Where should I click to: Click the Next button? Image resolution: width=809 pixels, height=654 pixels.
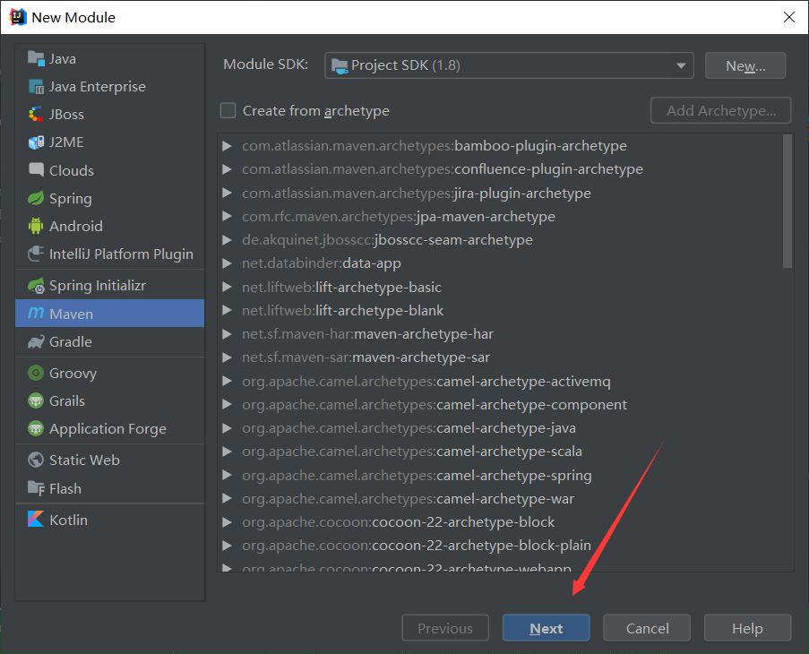(x=546, y=628)
